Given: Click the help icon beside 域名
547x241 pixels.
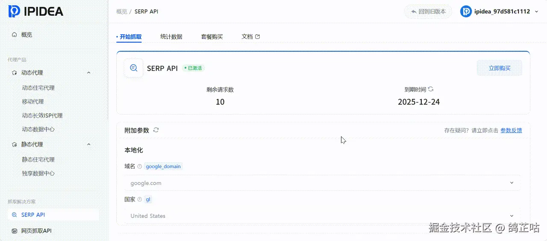Looking at the screenshot, I should tap(140, 166).
